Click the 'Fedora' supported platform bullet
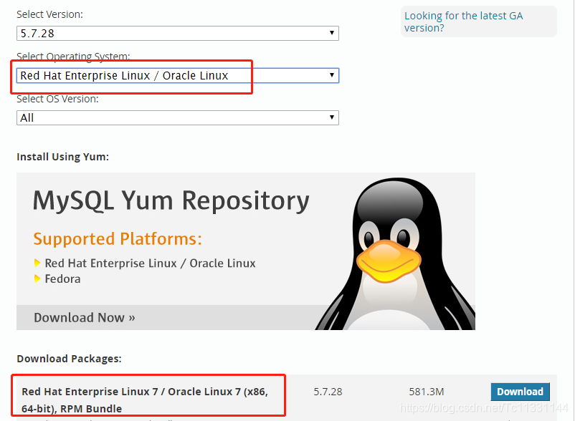This screenshot has width=575, height=421. click(62, 279)
